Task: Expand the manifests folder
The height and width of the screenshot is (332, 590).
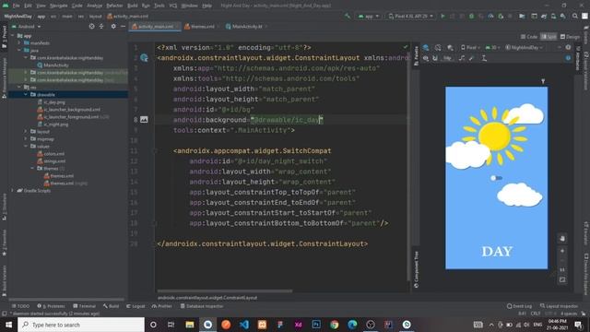Action: [19, 43]
